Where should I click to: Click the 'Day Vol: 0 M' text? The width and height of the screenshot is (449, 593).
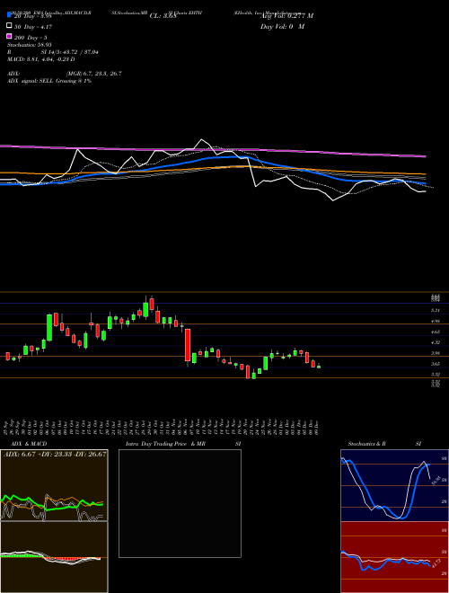282,27
